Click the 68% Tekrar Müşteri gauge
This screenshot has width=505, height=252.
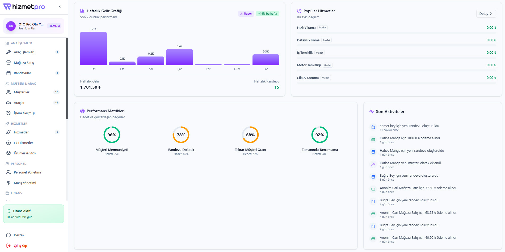250,135
